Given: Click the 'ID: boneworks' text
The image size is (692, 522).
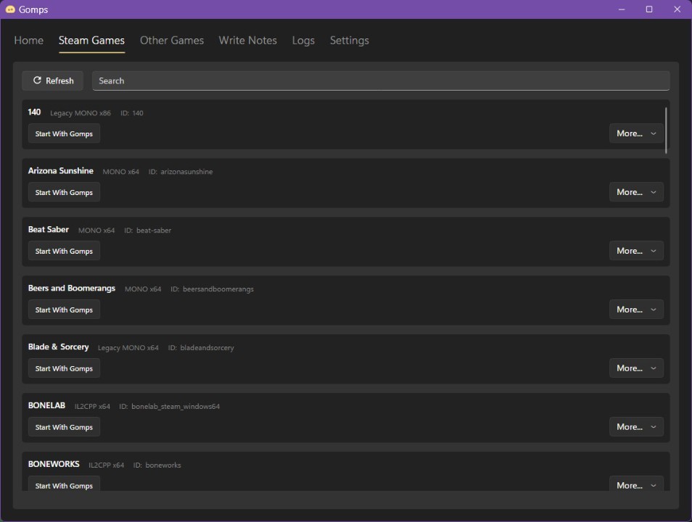Looking at the screenshot, I should tap(157, 465).
